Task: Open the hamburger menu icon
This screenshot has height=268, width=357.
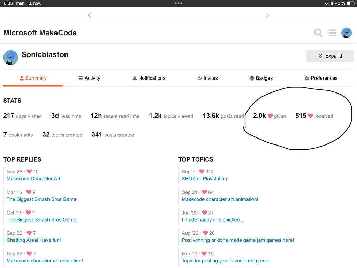Action: click(x=332, y=32)
